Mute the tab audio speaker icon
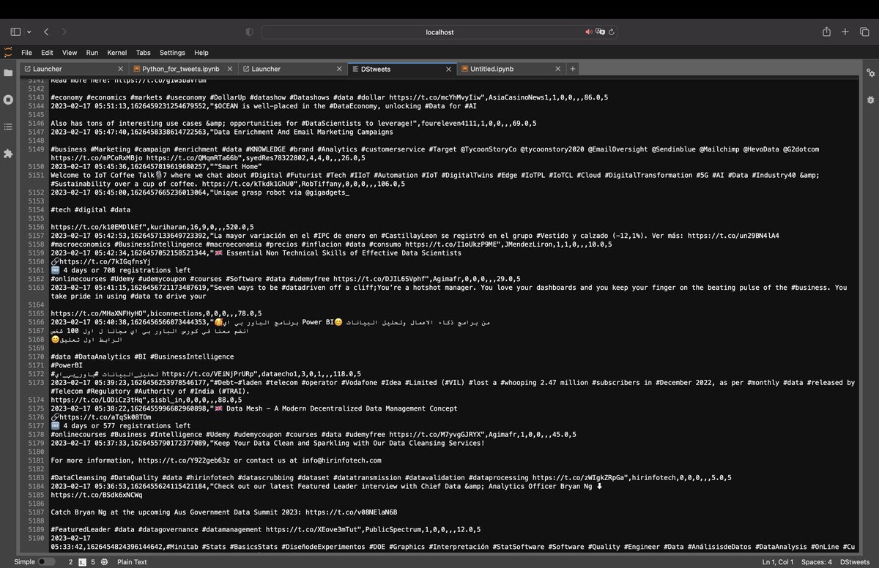879x568 pixels. pos(588,32)
